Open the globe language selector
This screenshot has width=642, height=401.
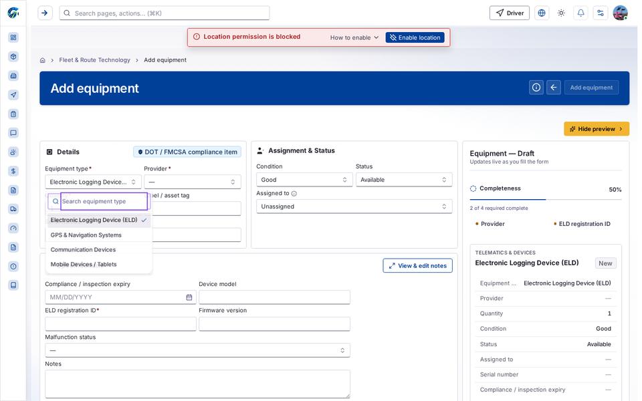541,13
